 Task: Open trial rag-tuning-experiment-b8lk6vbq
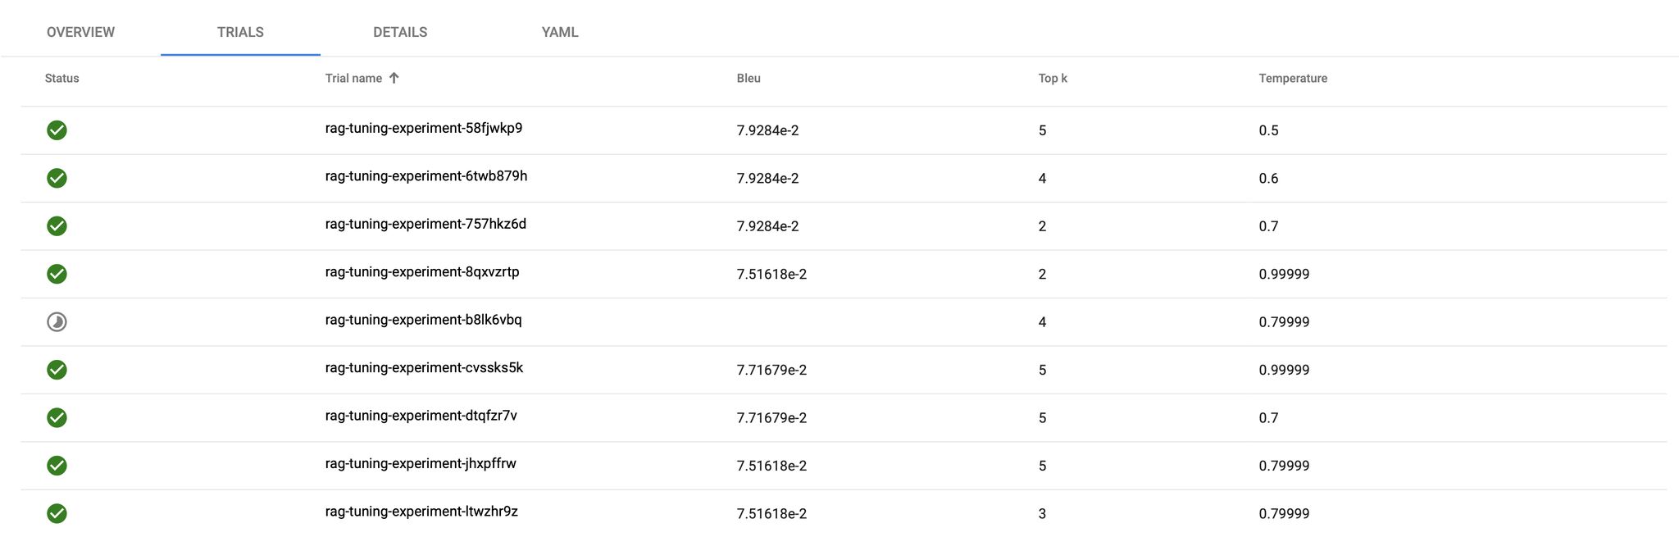424,321
